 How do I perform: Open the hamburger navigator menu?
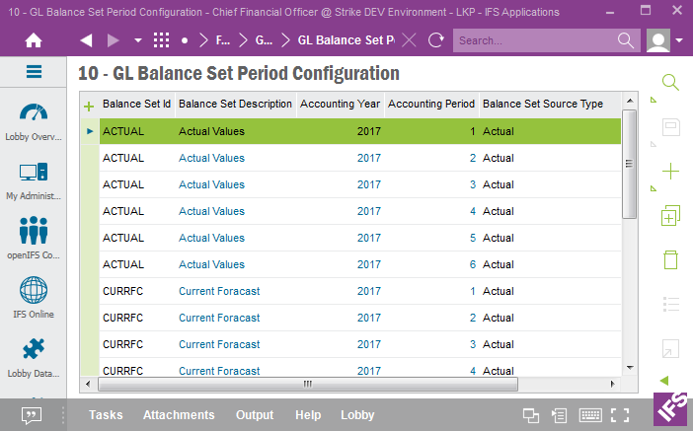click(x=34, y=71)
